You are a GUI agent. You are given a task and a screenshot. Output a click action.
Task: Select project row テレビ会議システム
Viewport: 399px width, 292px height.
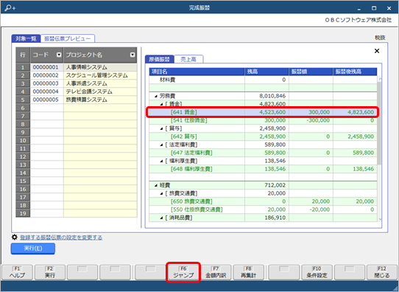(100, 91)
